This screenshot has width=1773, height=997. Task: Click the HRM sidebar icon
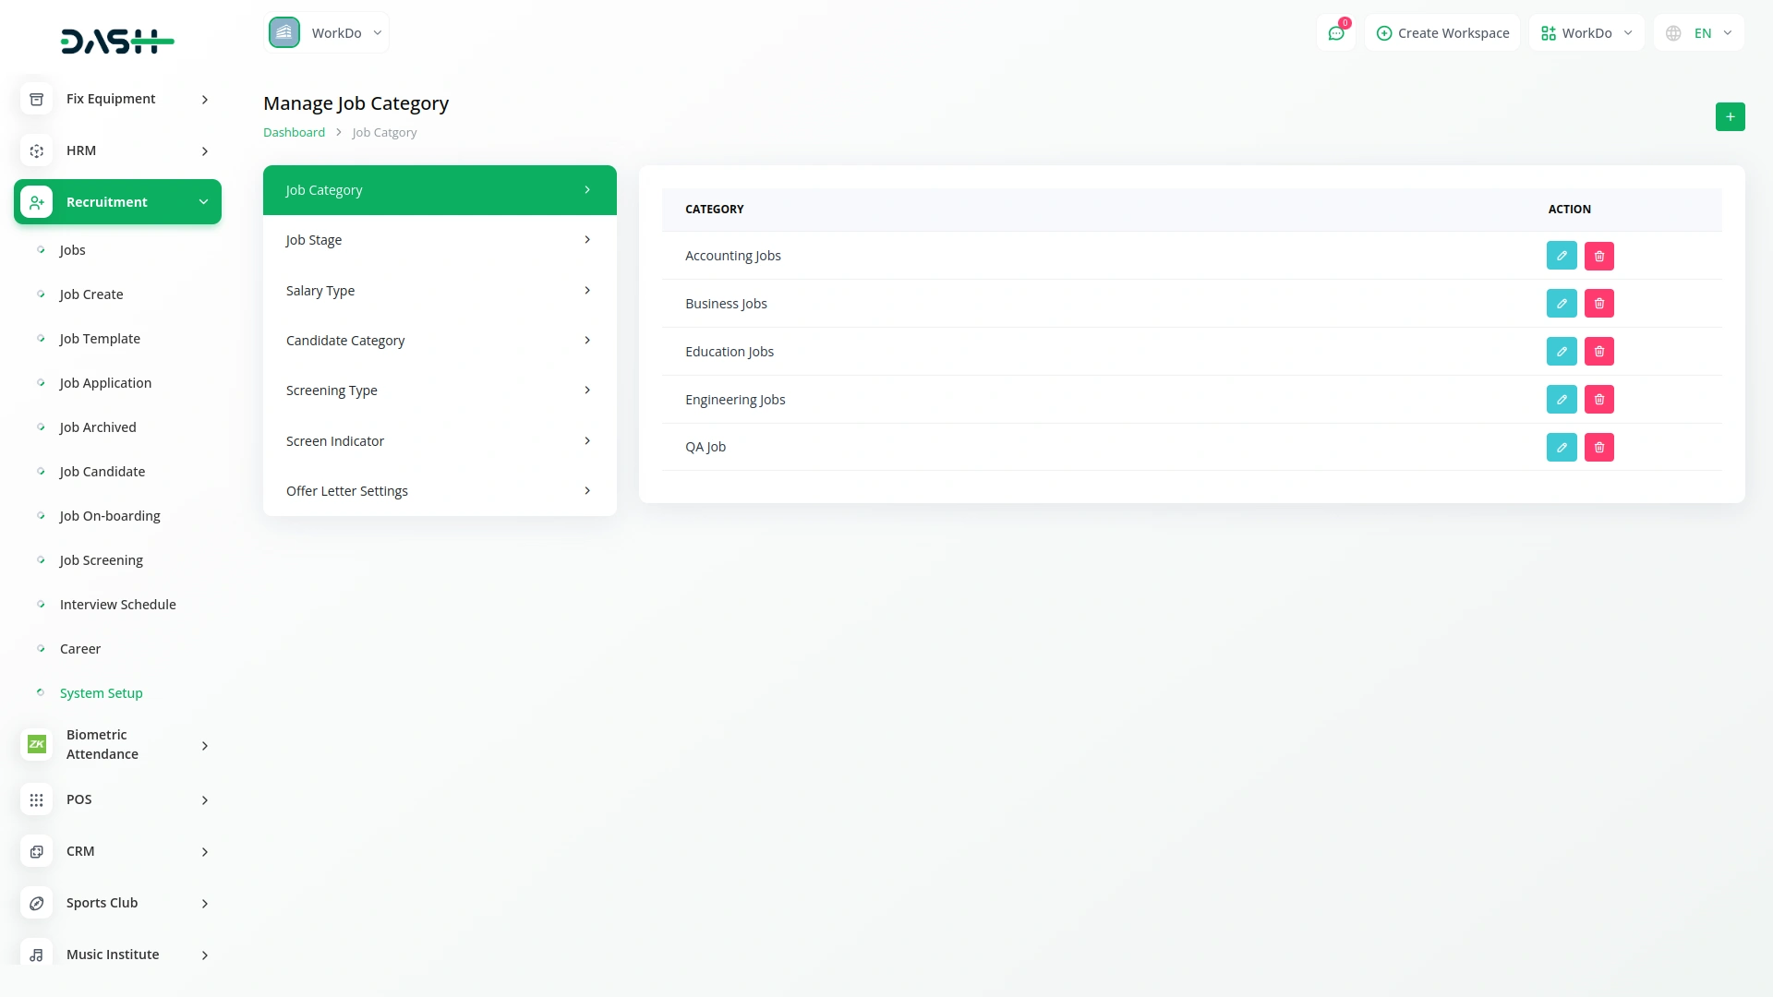[x=36, y=150]
